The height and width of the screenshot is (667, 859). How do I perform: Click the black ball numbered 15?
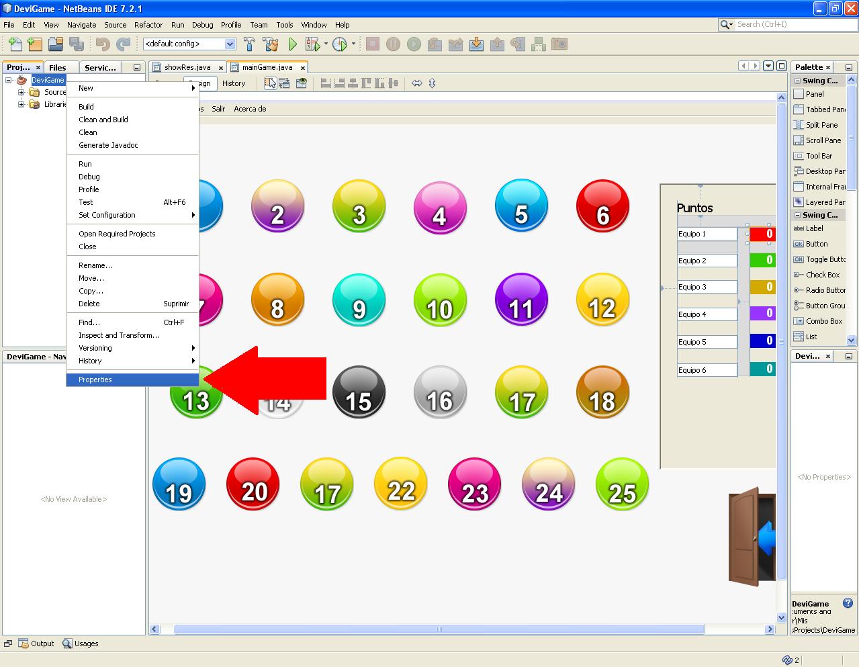pyautogui.click(x=359, y=392)
